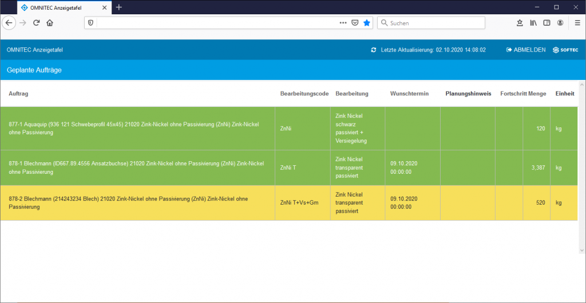Click the tracking protection shield icon
The image size is (586, 303).
pos(90,23)
